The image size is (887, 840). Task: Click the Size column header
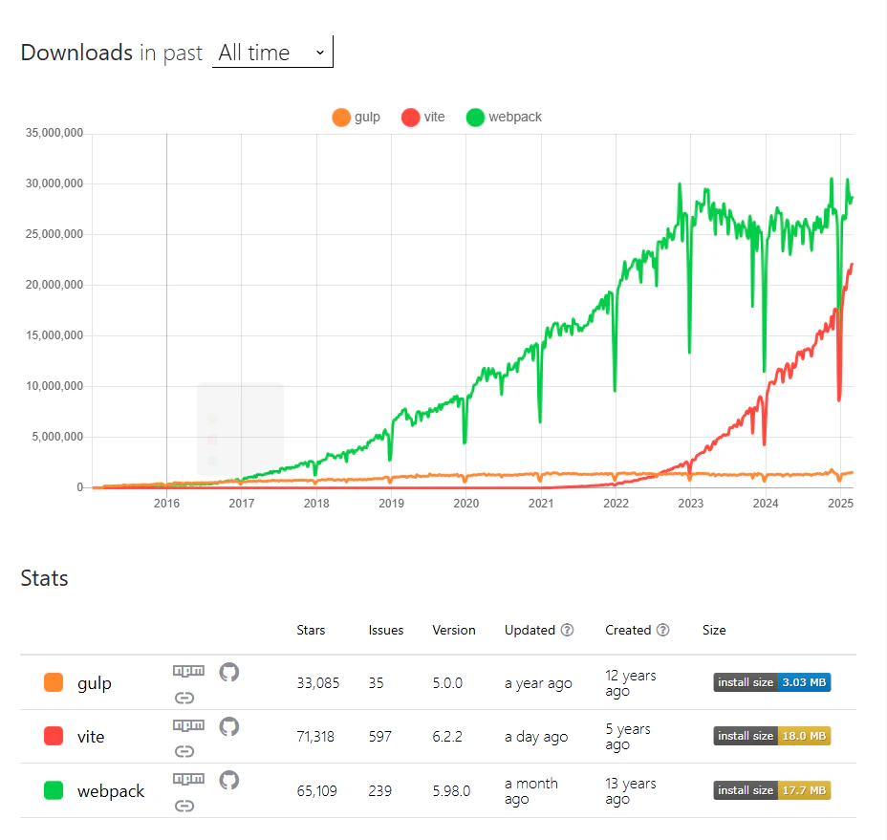(714, 630)
